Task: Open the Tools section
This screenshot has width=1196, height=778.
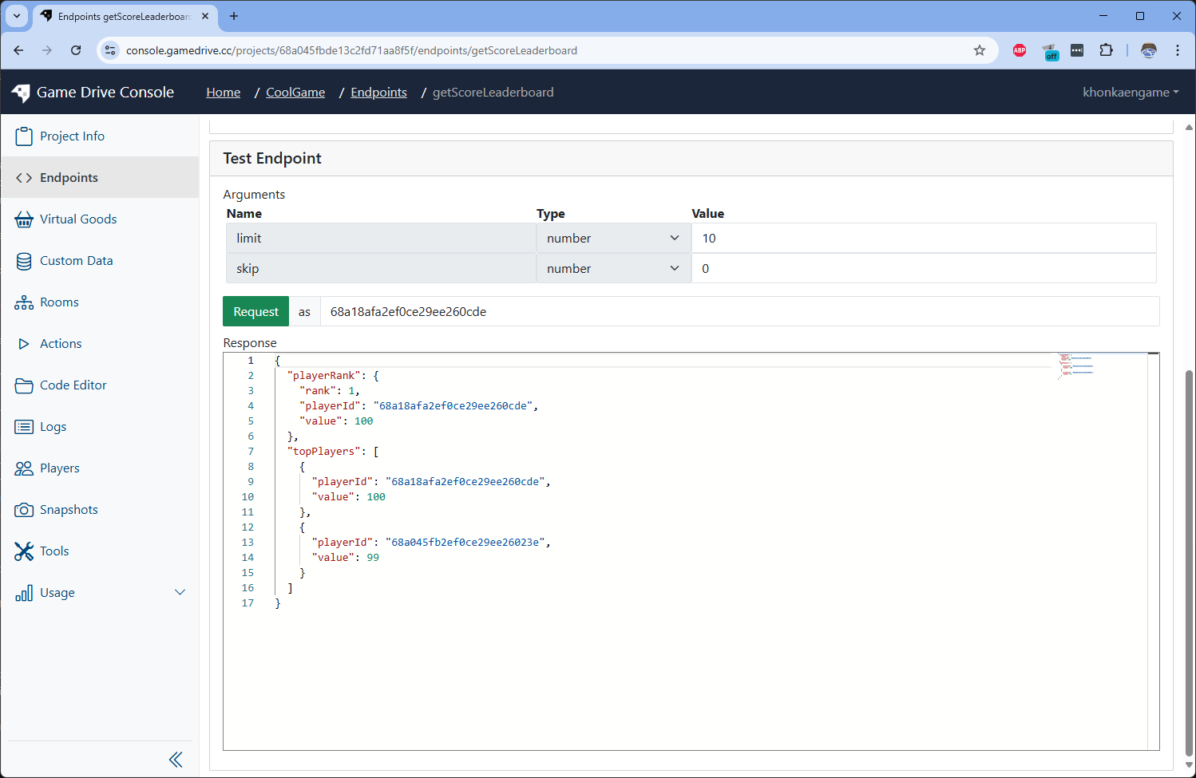Action: point(54,551)
